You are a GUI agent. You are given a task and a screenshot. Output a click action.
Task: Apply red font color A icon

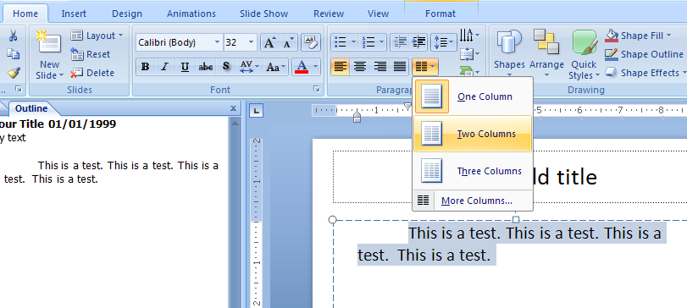coord(302,67)
